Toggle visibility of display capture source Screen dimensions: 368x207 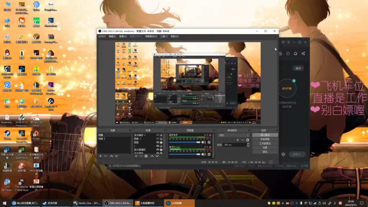coord(158,149)
